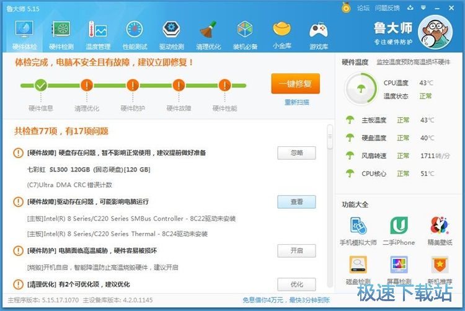Open the 温度管理 temperature management tab
The height and width of the screenshot is (311, 465).
pos(98,35)
